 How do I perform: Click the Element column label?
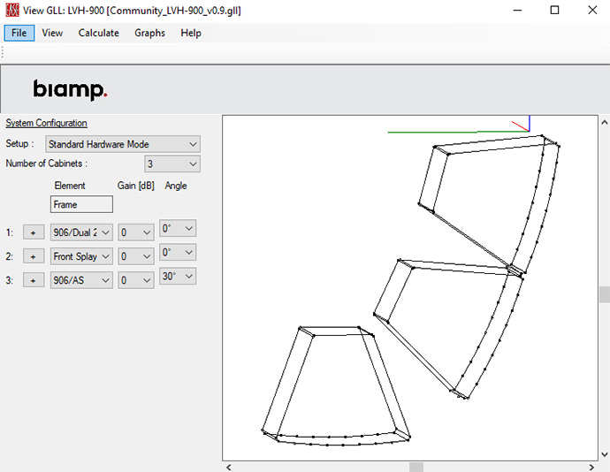click(x=70, y=186)
